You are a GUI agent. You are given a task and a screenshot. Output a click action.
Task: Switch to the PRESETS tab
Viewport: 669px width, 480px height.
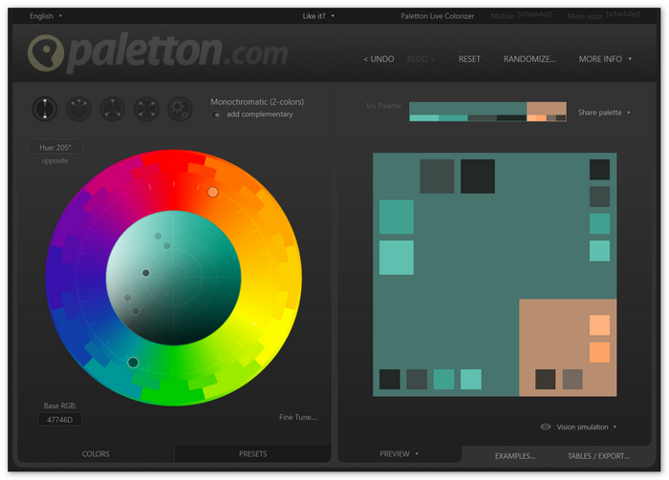coord(252,454)
